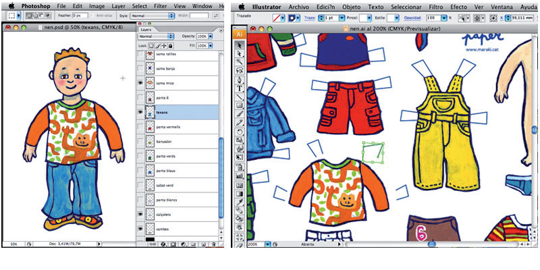The image size is (540, 270).
Task: Click the Illustrator horizontal scrollbar thumb
Action: (432, 244)
